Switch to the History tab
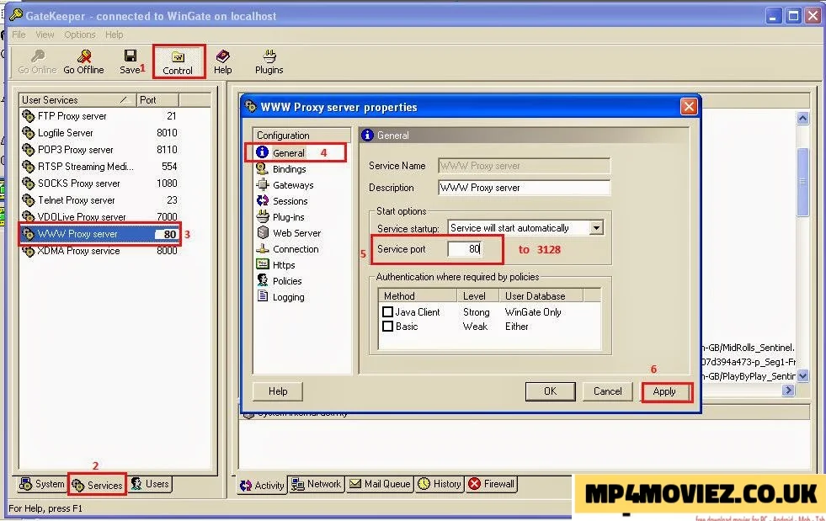The height and width of the screenshot is (521, 826). [440, 484]
